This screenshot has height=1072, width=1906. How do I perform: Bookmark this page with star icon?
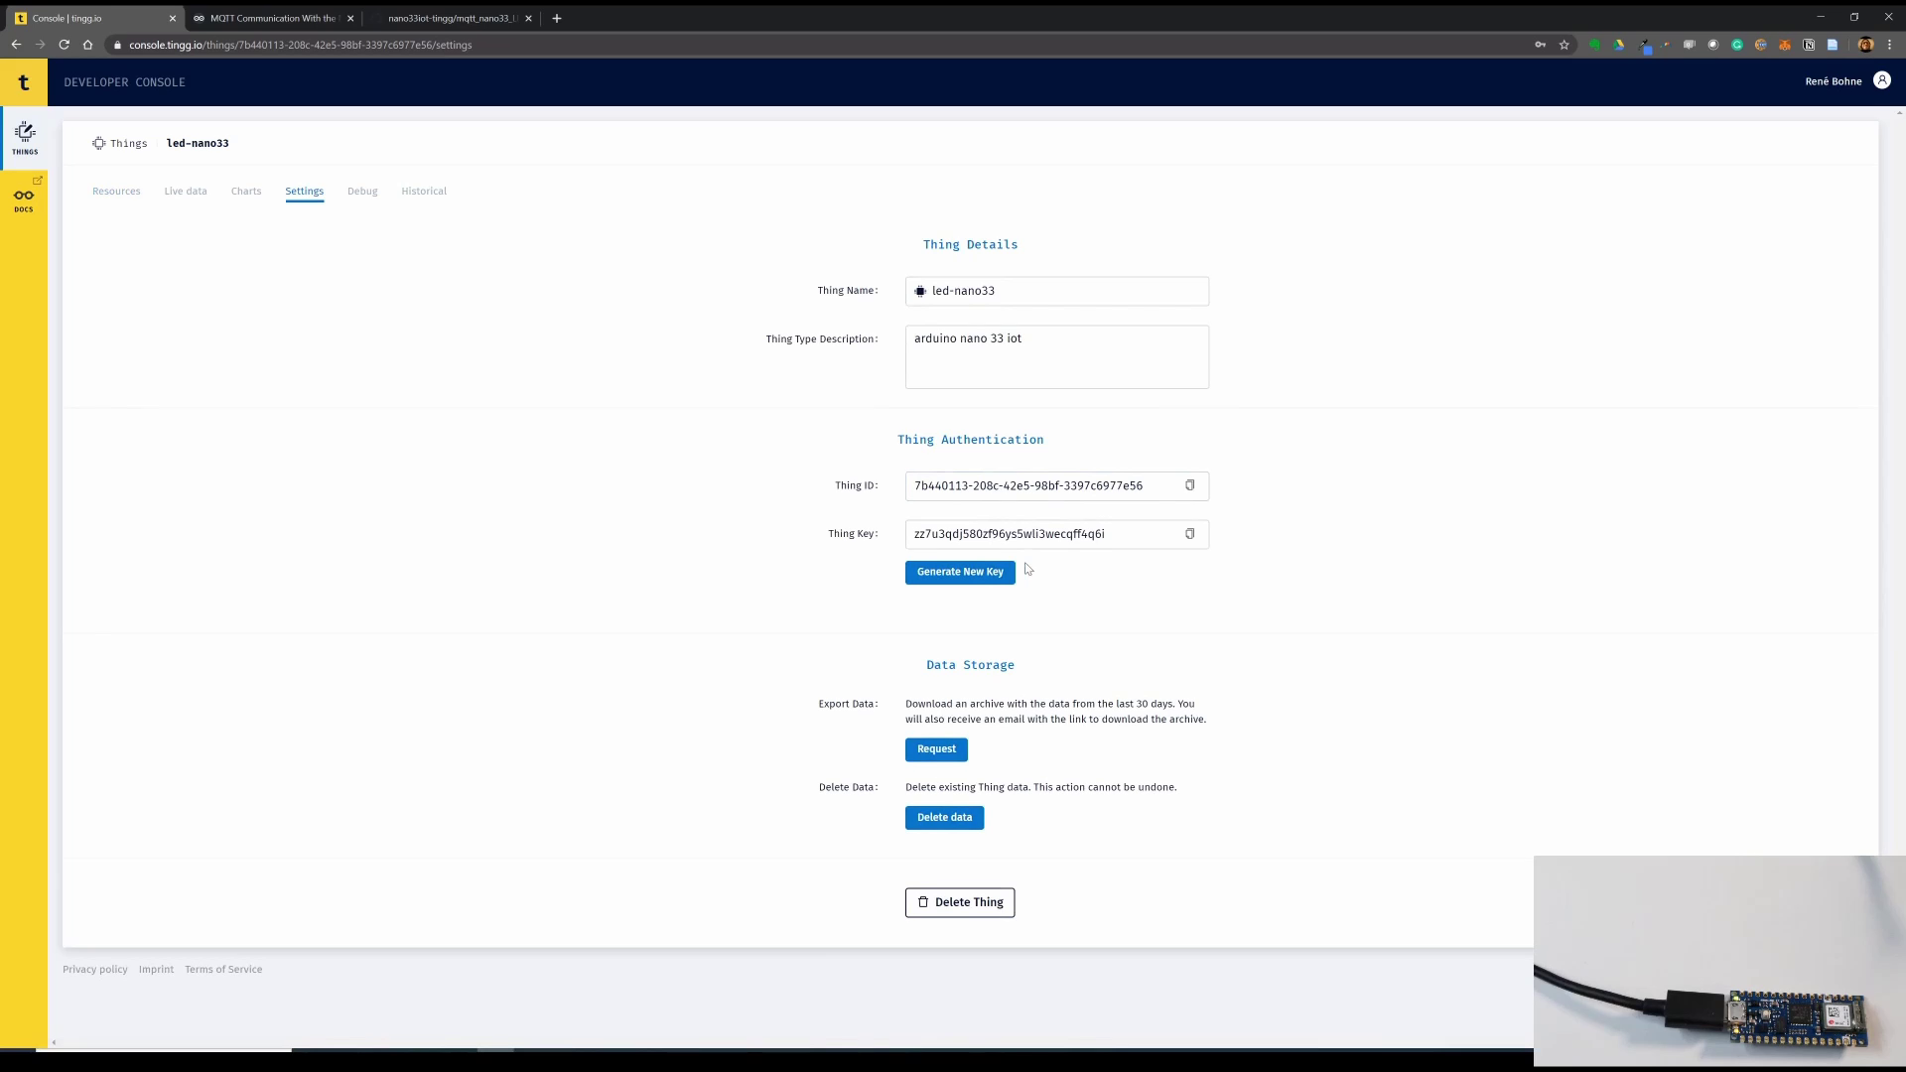(1564, 45)
